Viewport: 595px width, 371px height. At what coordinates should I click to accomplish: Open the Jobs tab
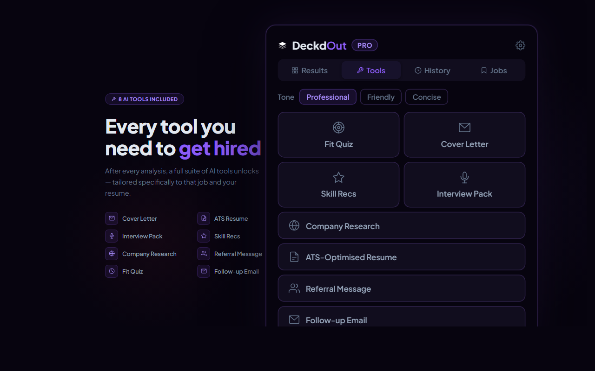coord(494,70)
